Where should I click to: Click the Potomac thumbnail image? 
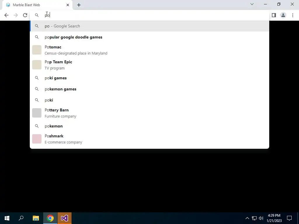[x=37, y=50]
